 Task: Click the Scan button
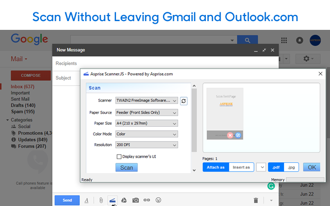126,167
